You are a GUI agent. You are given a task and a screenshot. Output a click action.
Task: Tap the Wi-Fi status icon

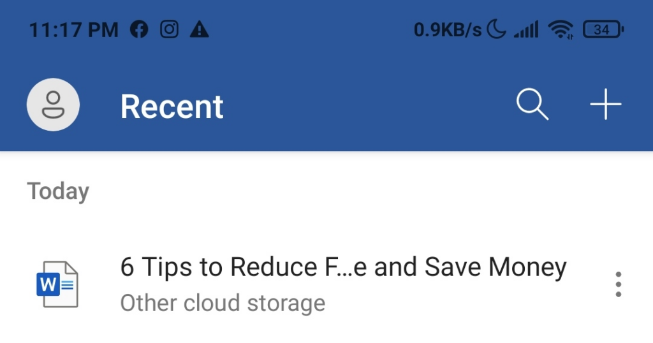pyautogui.click(x=561, y=29)
